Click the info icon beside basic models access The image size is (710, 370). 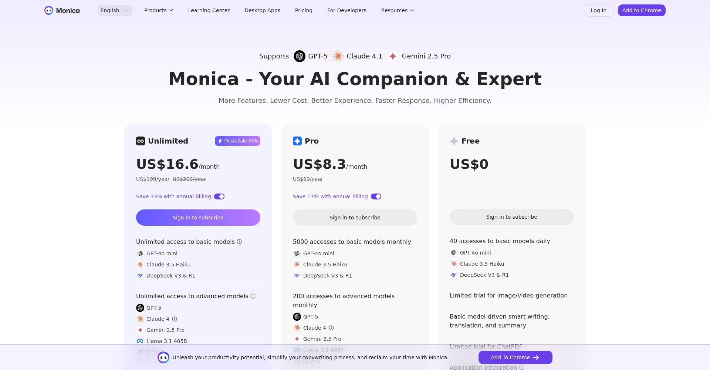[239, 242]
